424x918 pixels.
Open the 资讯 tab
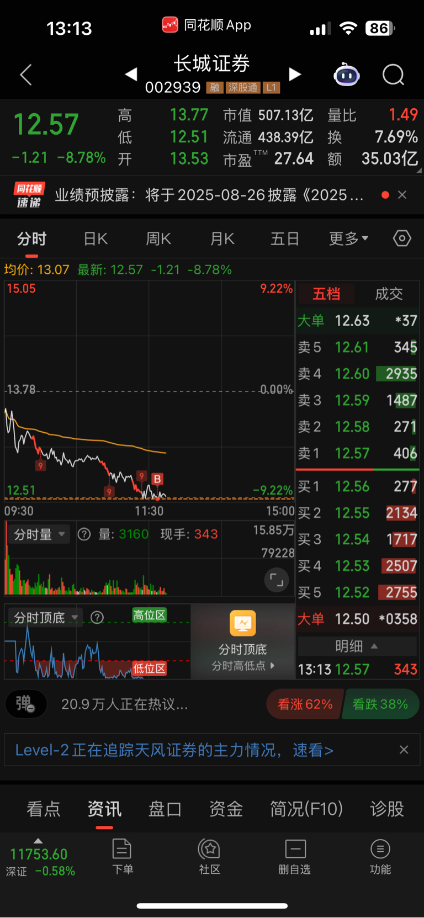(x=104, y=809)
